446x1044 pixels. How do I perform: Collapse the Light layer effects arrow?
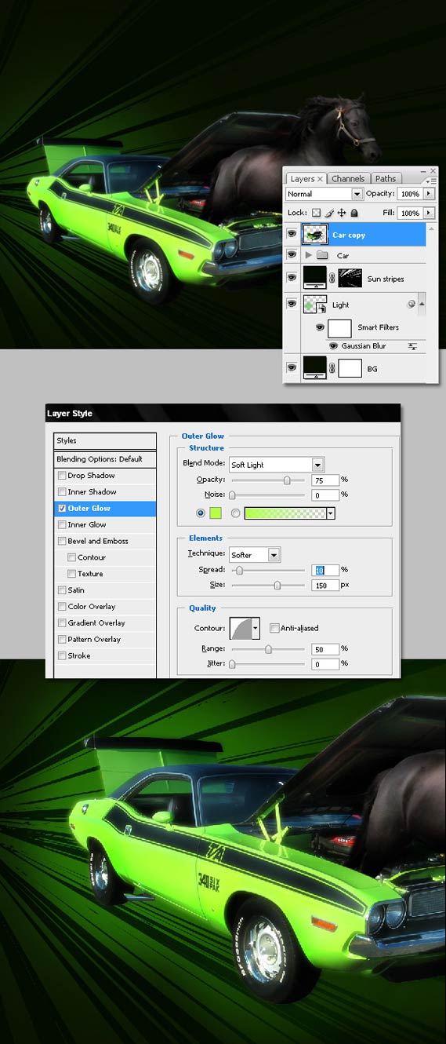(422, 304)
